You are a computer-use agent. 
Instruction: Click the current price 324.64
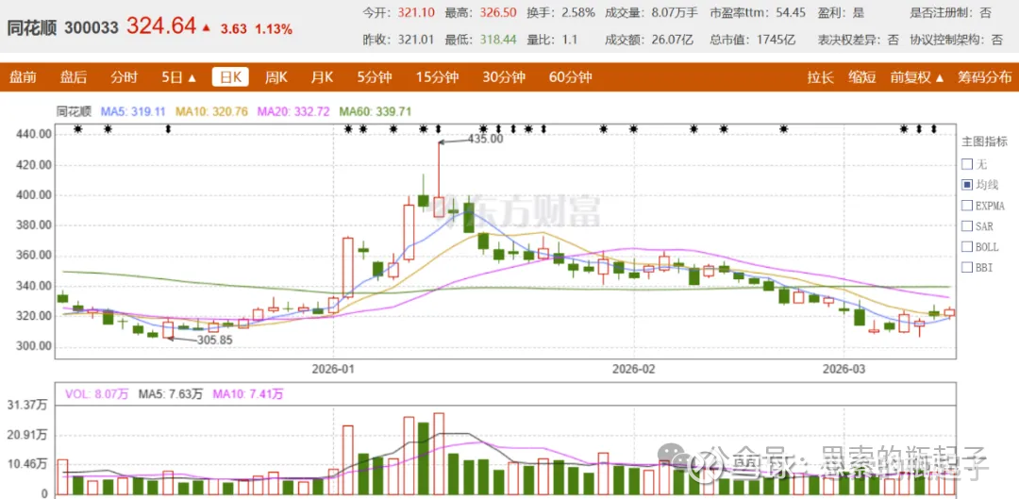click(x=160, y=26)
